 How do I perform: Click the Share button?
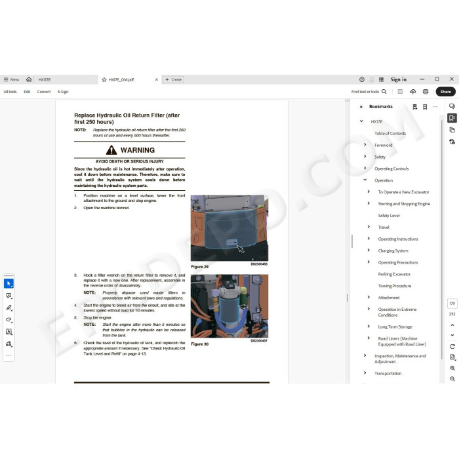445,92
